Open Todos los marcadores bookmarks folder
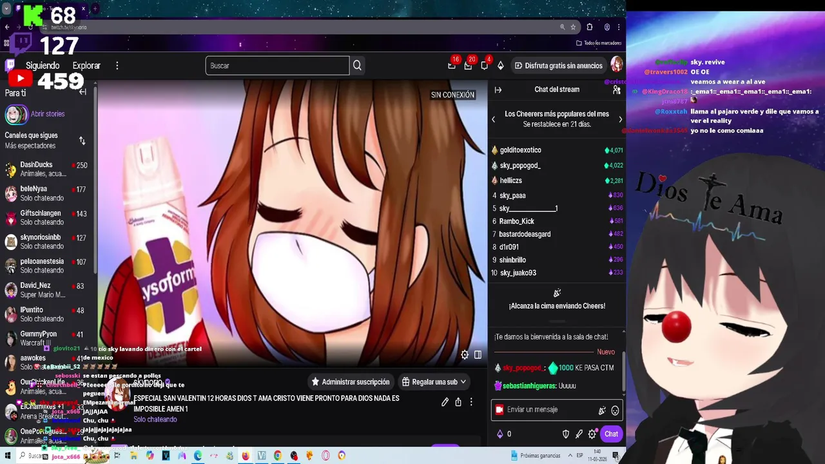The image size is (825, 464). coord(599,43)
